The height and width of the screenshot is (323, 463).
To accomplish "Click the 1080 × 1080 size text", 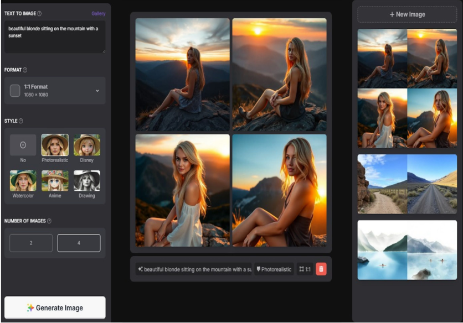I will [36, 95].
